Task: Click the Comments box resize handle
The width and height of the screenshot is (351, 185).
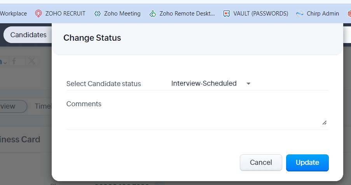Action: (325, 123)
